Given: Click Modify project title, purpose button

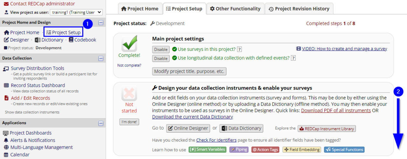Looking at the screenshot, I should click(x=189, y=71).
